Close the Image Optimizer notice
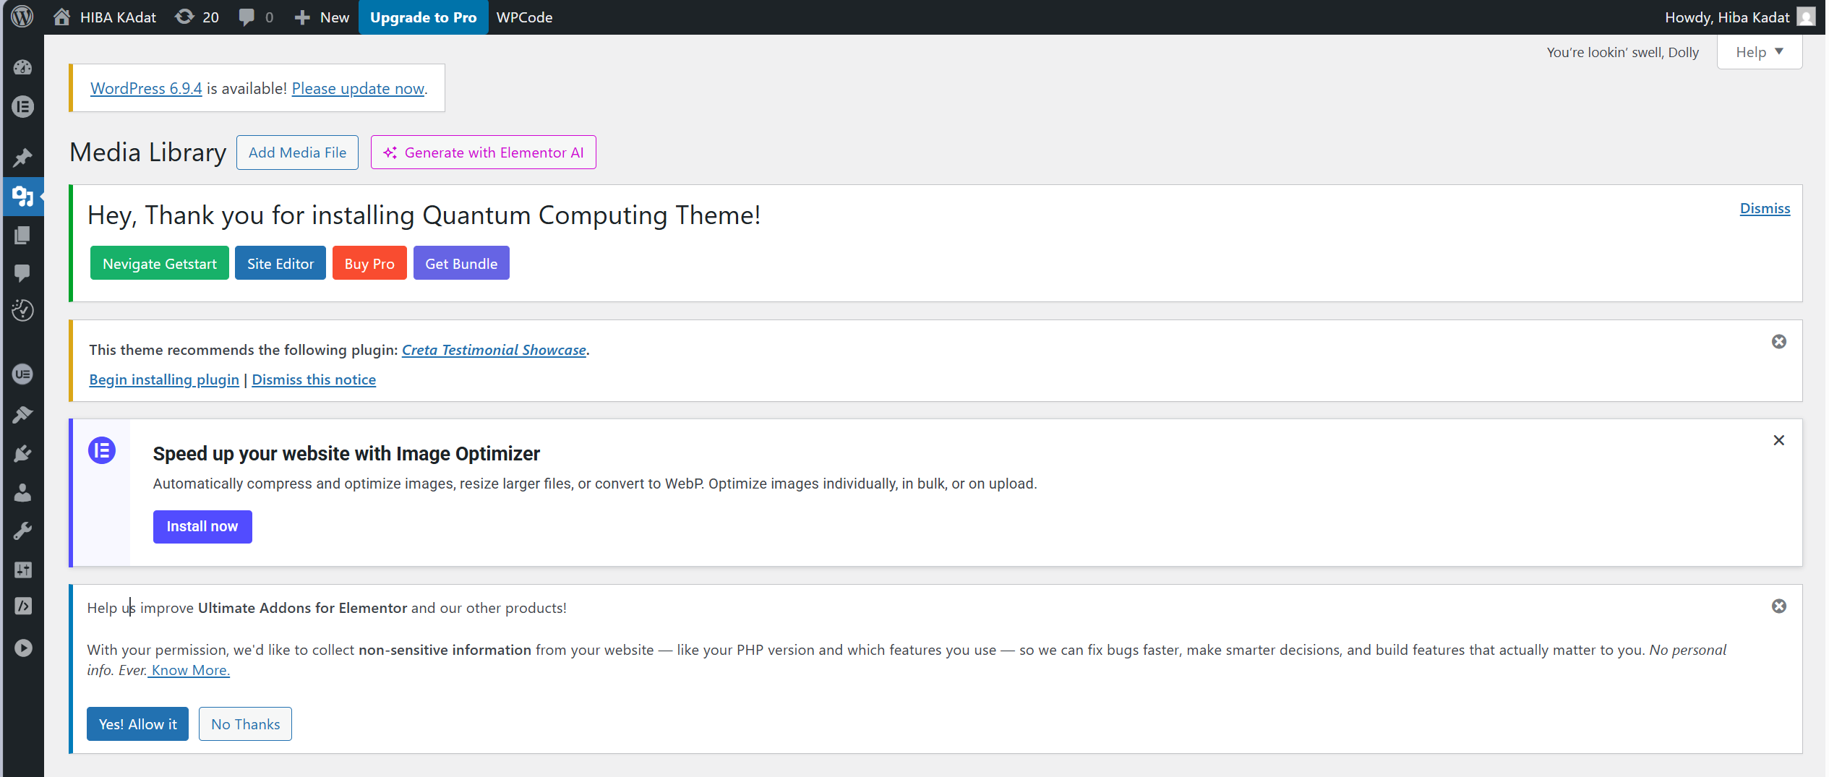The height and width of the screenshot is (777, 1829). coord(1779,440)
